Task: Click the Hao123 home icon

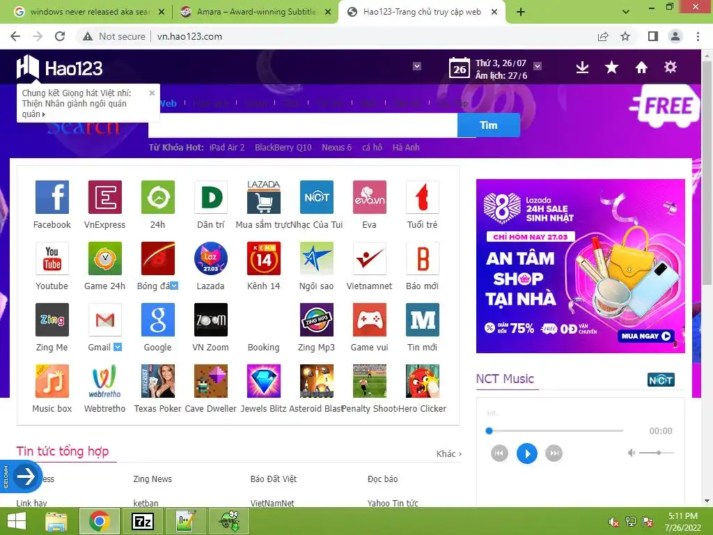Action: 641,68
